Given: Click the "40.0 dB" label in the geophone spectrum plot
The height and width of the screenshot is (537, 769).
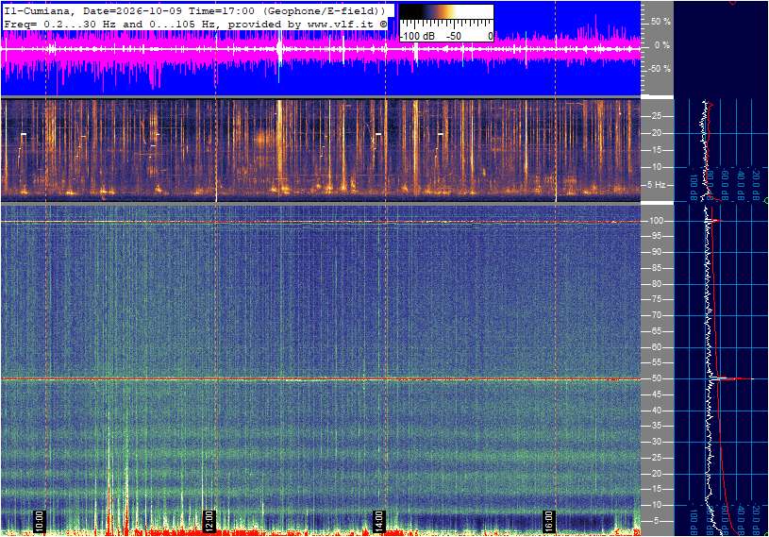Looking at the screenshot, I should click(741, 186).
